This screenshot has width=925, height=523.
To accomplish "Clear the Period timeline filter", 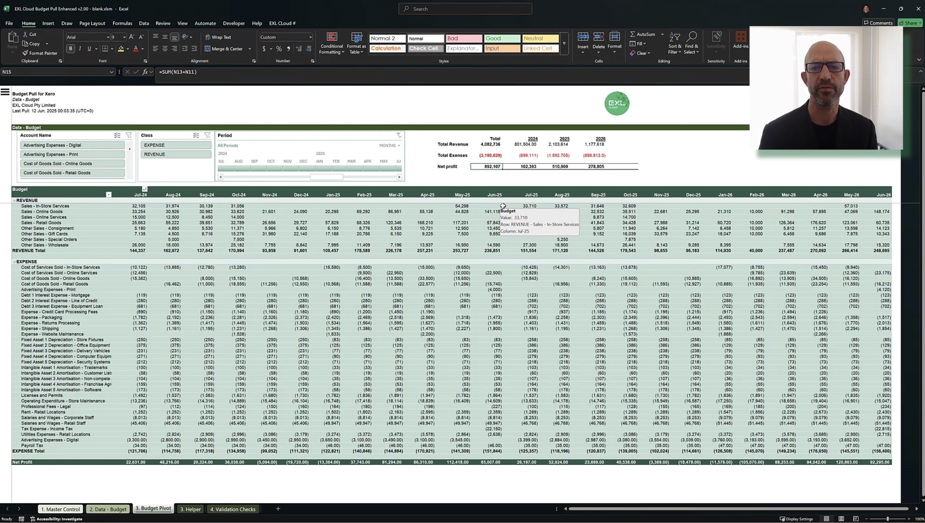I will coord(398,135).
